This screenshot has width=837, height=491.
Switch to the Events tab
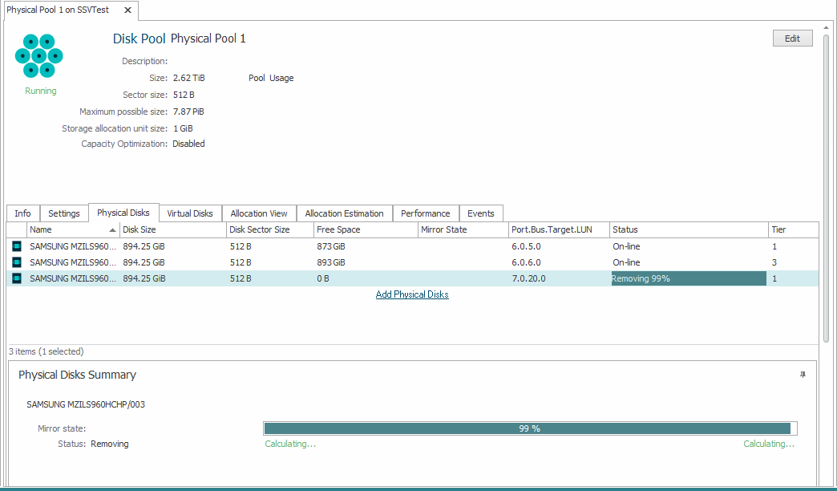tap(481, 213)
